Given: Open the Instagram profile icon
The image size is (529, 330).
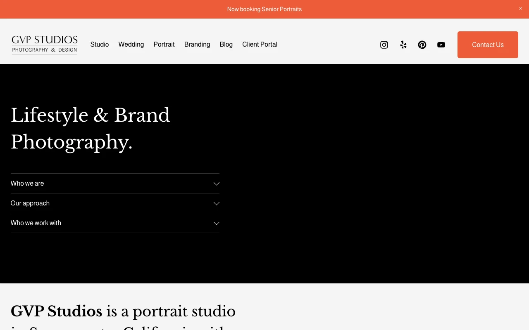Looking at the screenshot, I should click(384, 45).
